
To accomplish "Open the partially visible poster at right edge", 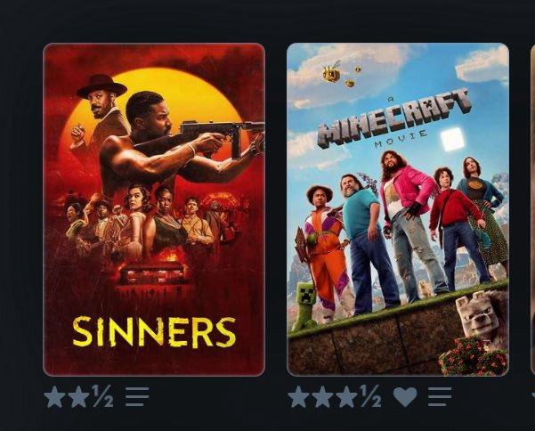I will pos(532,209).
